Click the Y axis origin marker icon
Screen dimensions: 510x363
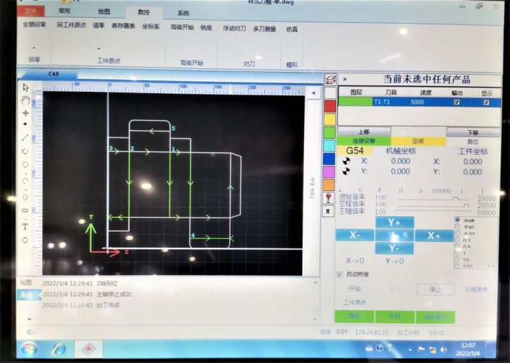[x=347, y=171]
